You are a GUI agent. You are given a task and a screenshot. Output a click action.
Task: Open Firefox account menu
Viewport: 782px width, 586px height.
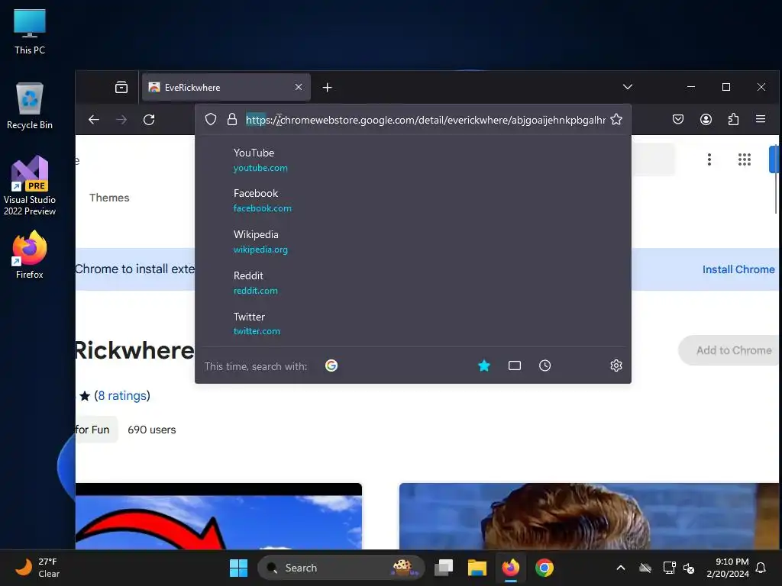(x=706, y=119)
